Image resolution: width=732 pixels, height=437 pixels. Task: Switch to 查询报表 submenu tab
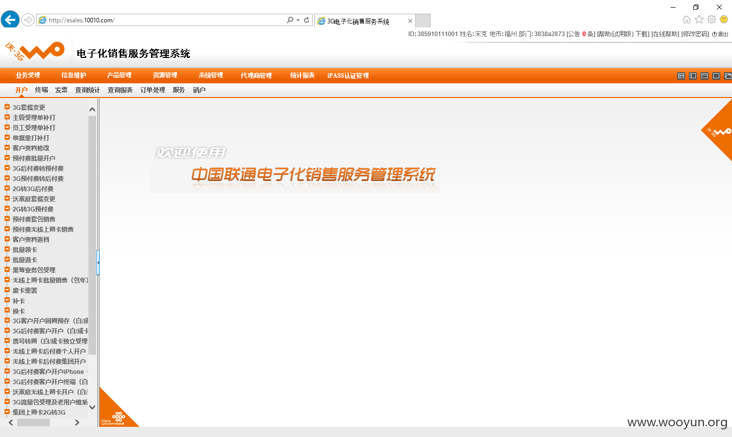point(120,90)
